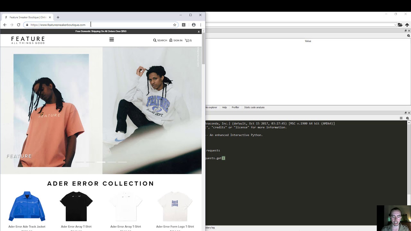This screenshot has width=411, height=231.
Task: Go back in Chrome browser
Action: coord(5,25)
